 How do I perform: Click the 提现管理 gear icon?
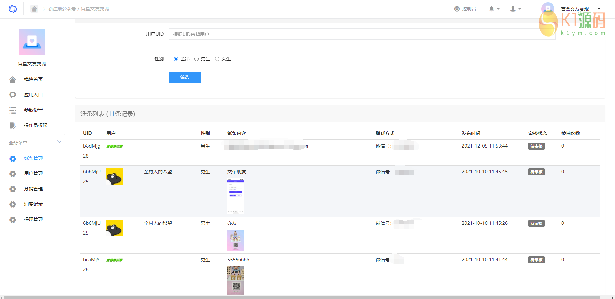(13, 220)
